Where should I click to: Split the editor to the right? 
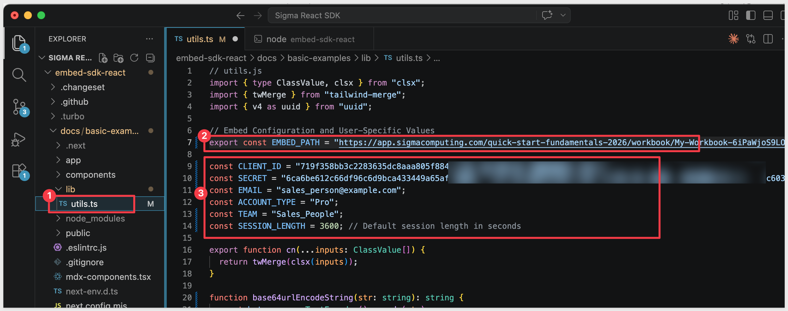point(768,39)
